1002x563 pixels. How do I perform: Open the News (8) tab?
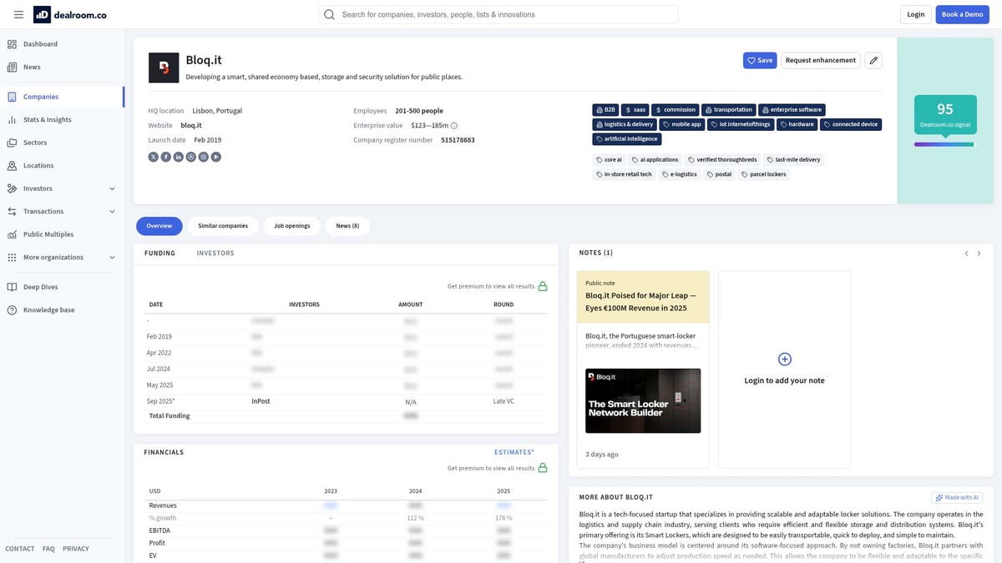(347, 226)
